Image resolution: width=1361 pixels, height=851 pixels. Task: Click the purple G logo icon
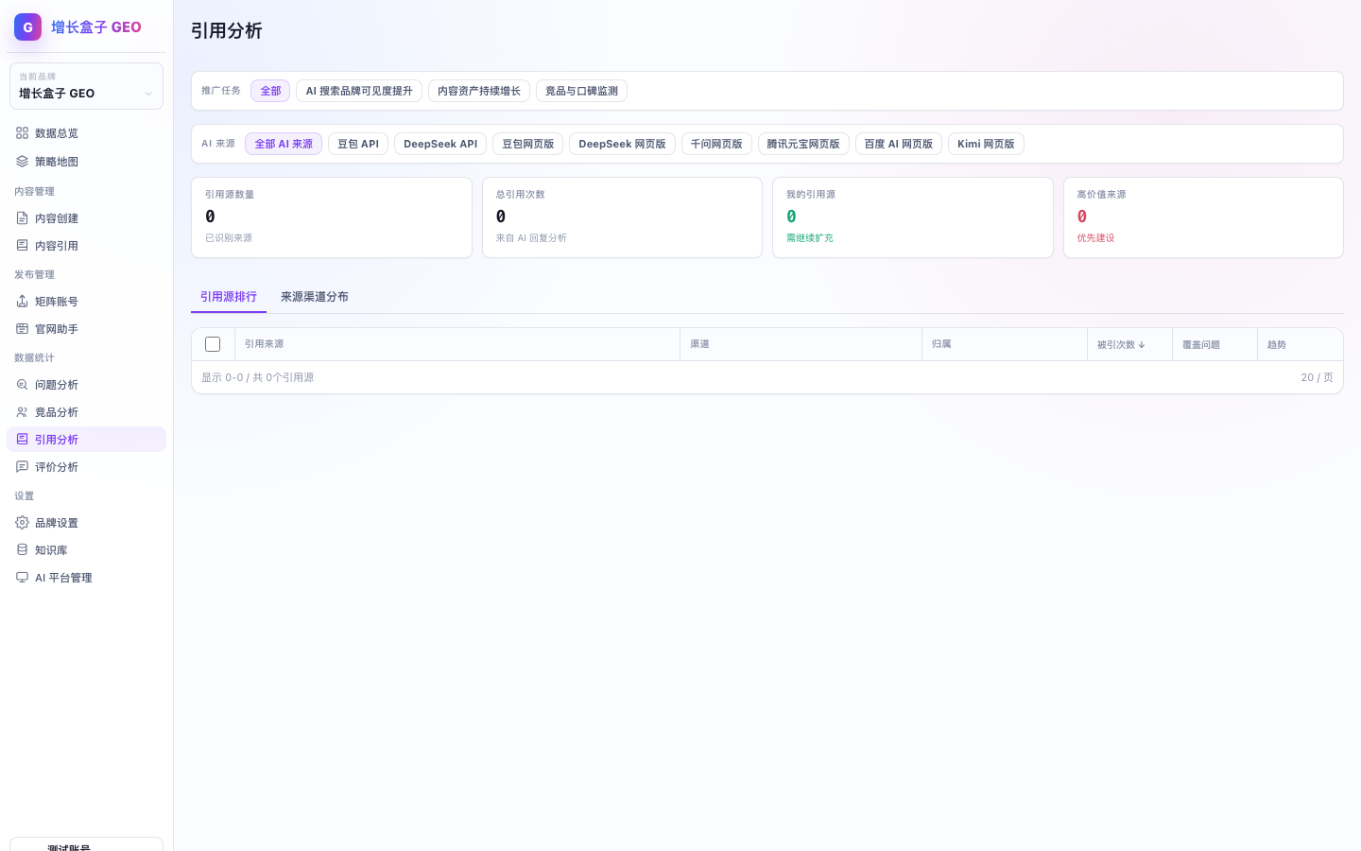[x=27, y=26]
